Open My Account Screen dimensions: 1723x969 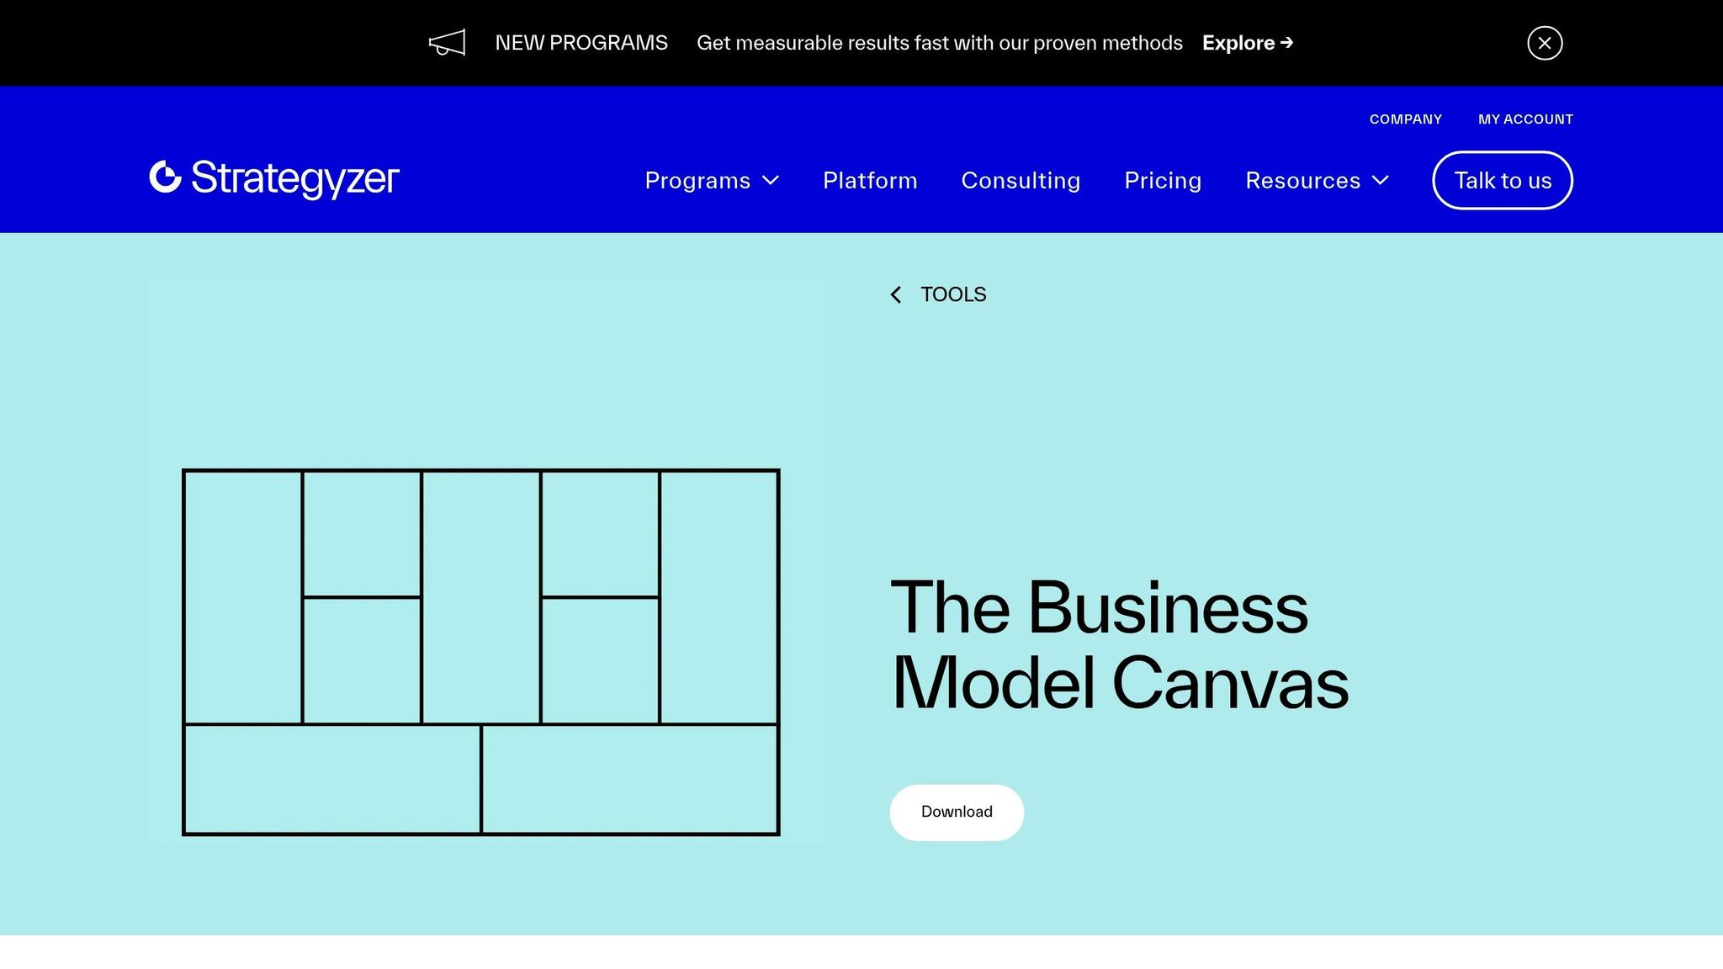pos(1525,119)
